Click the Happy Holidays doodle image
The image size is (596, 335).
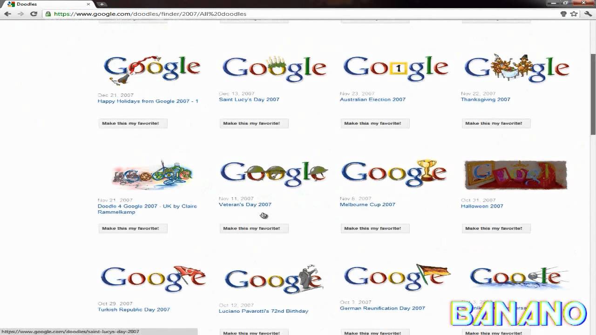(x=152, y=70)
